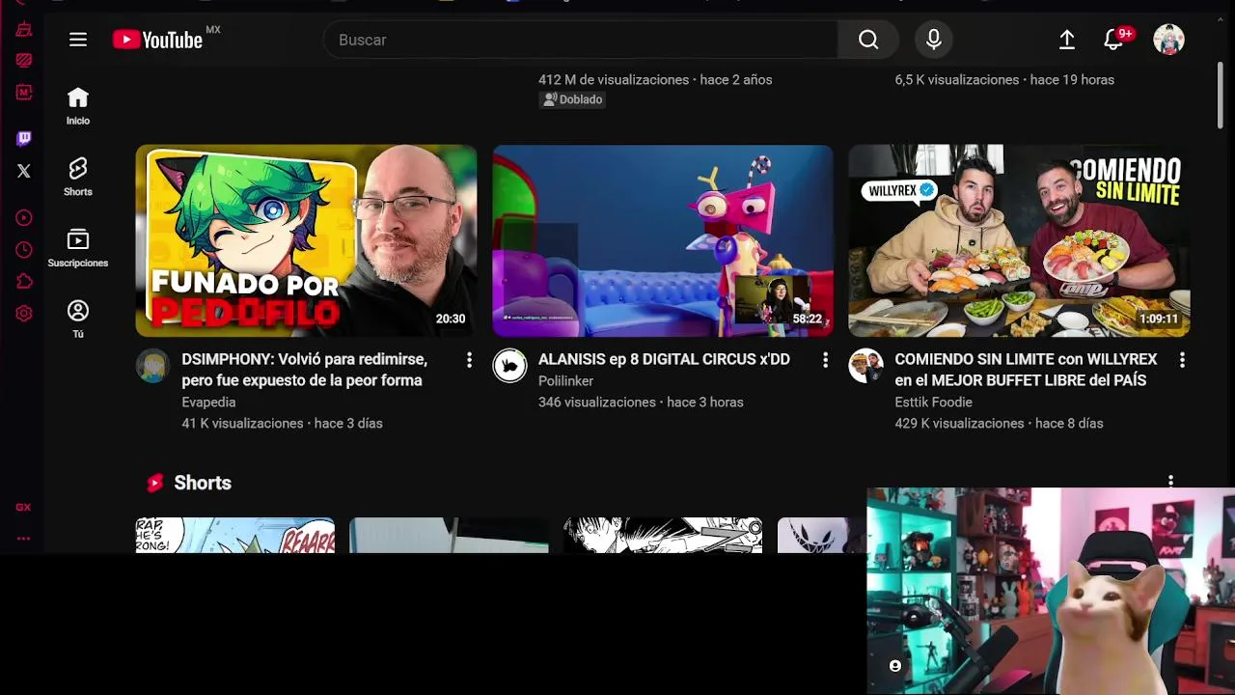Click the Shorts shelf logo icon
The height and width of the screenshot is (695, 1235).
pos(154,483)
